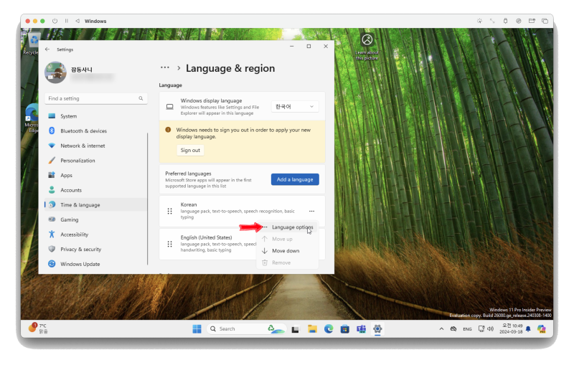Click the Add a language button

pyautogui.click(x=295, y=179)
